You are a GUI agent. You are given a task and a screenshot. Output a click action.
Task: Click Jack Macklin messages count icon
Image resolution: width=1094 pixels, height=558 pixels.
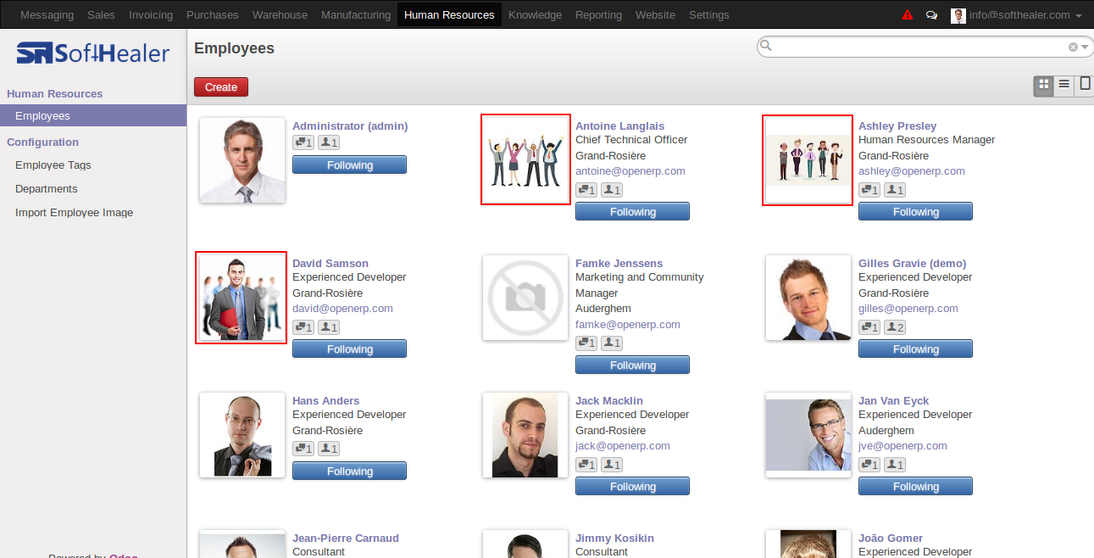coord(586,465)
